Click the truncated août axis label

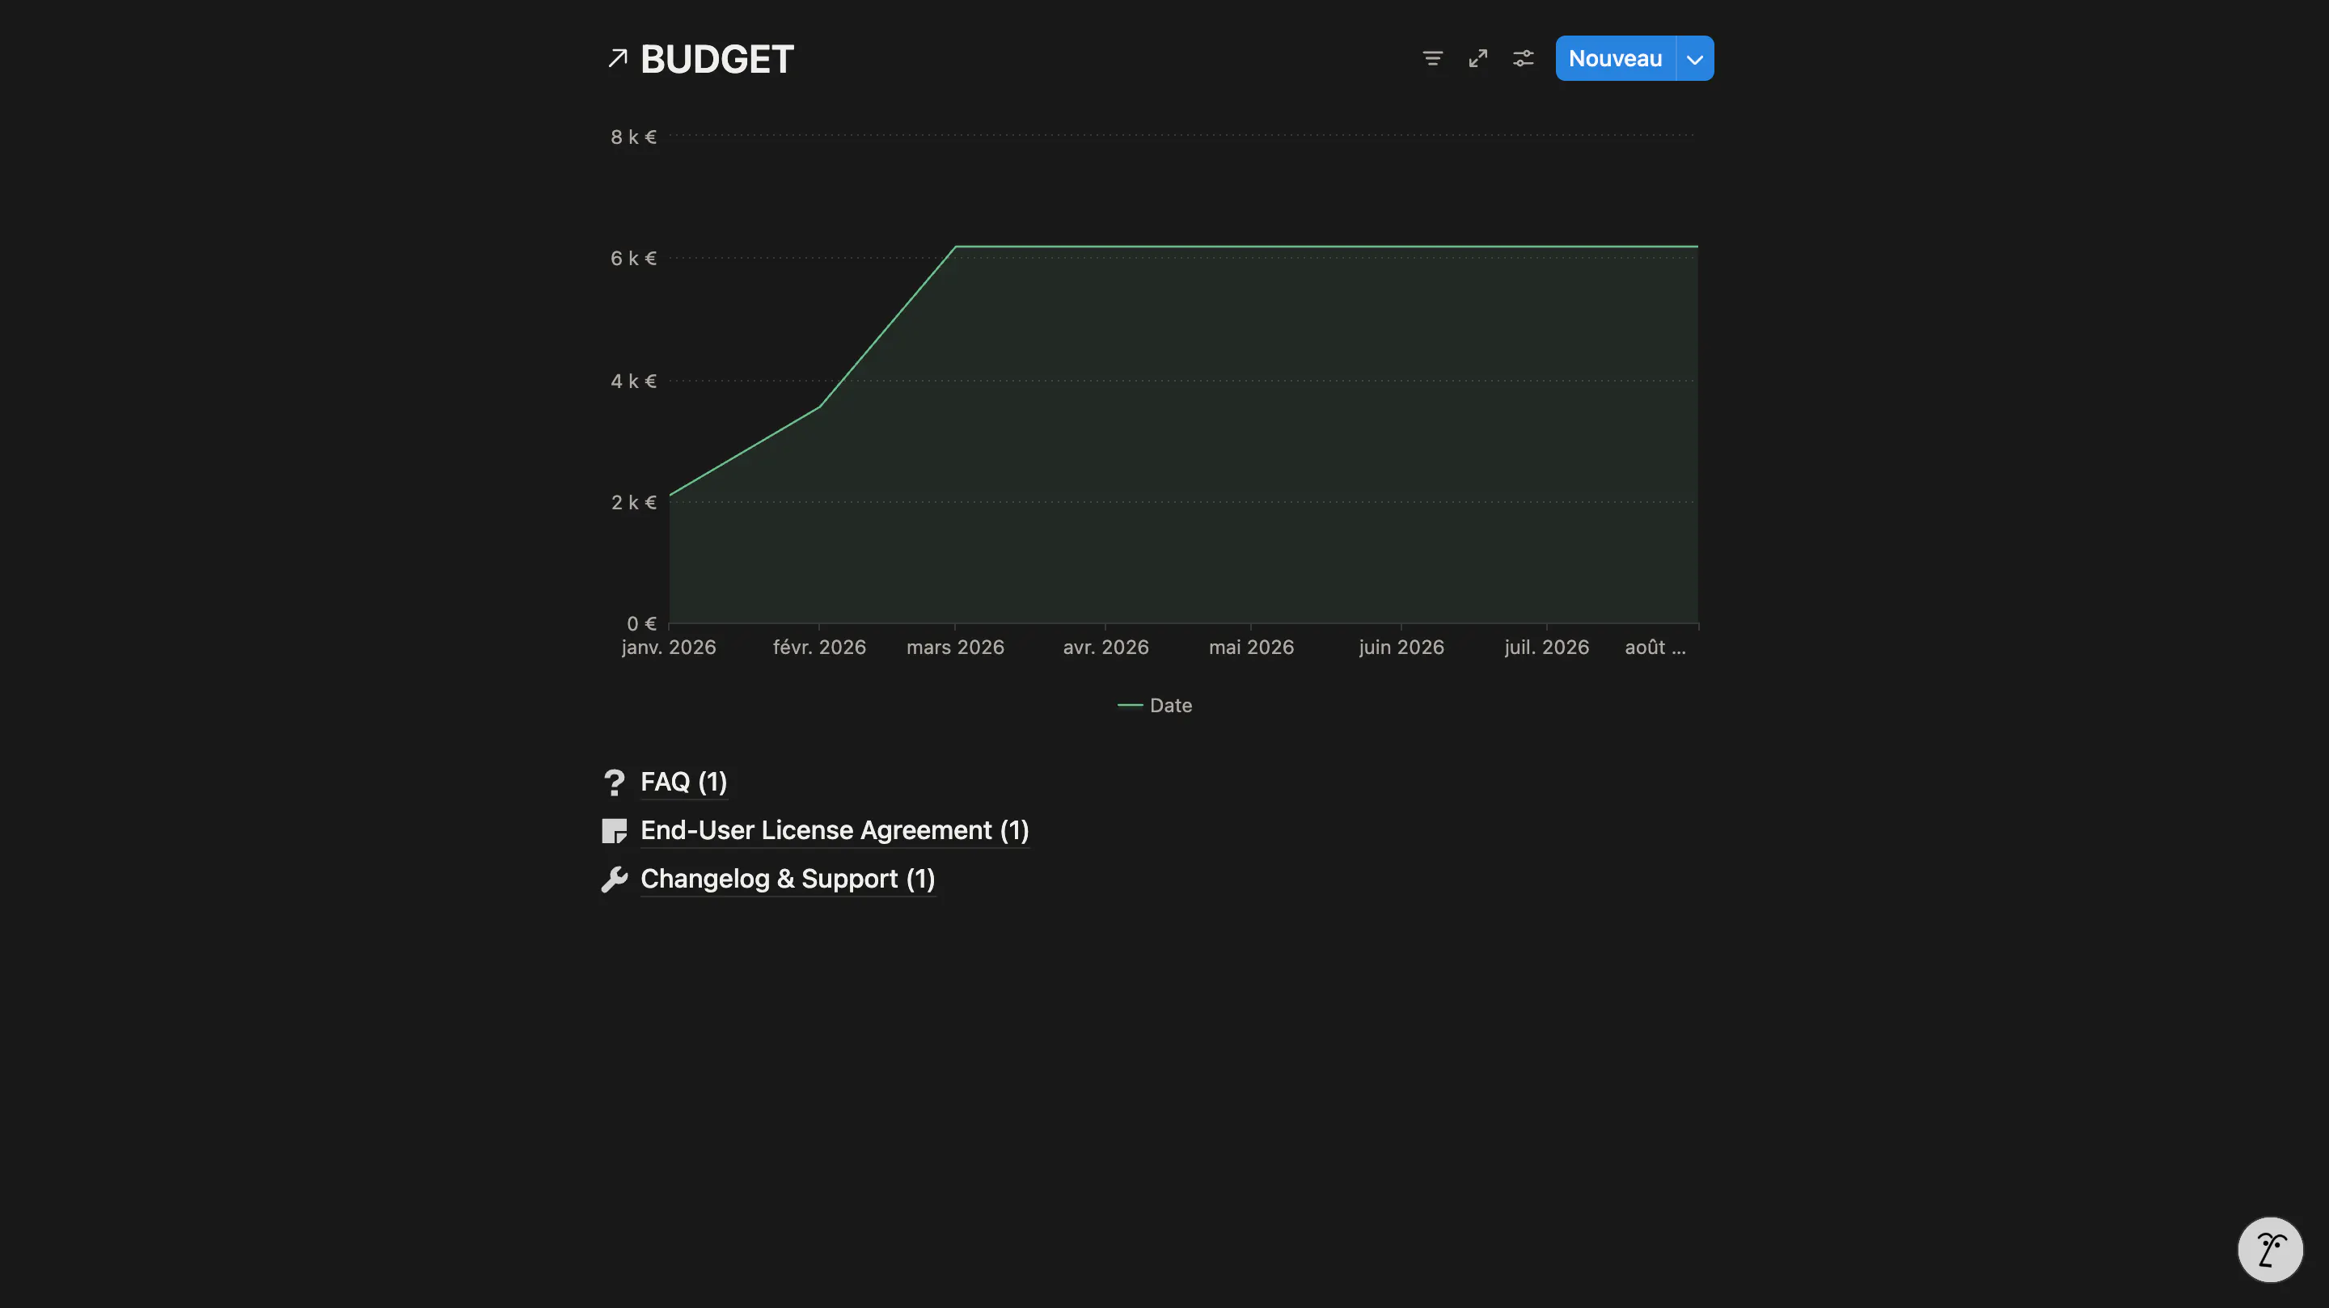pos(1655,648)
